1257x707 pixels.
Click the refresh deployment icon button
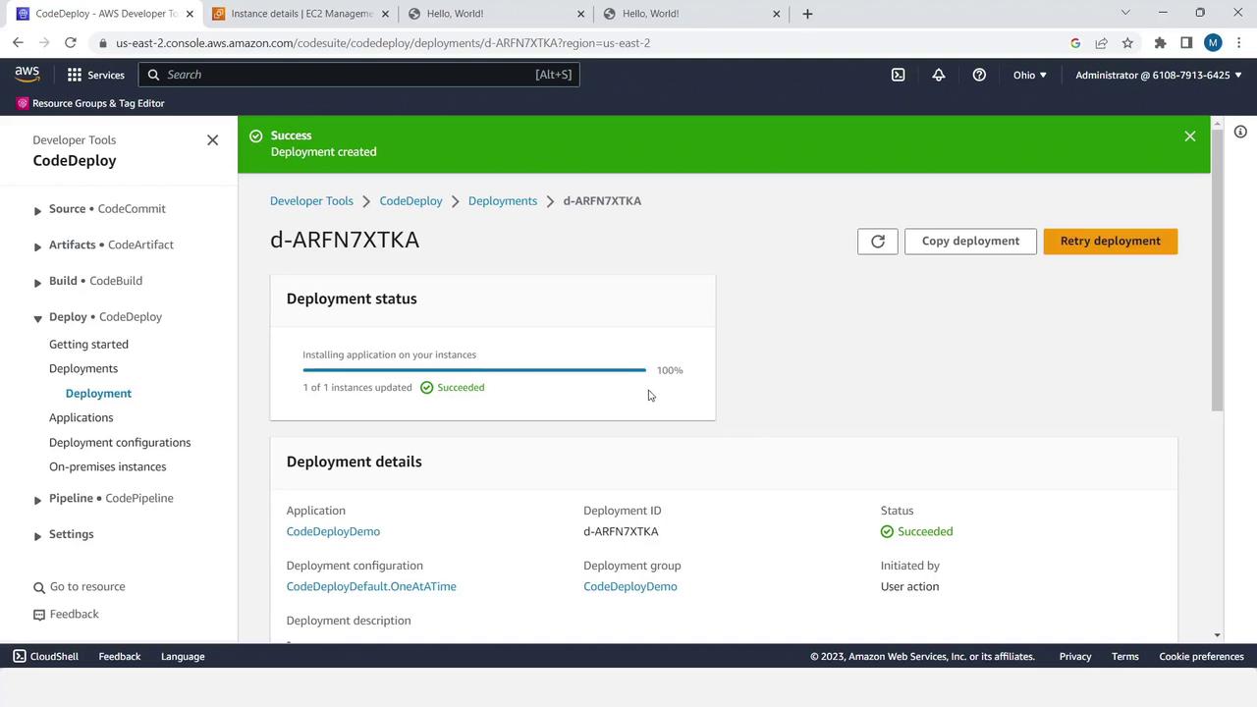877,242
